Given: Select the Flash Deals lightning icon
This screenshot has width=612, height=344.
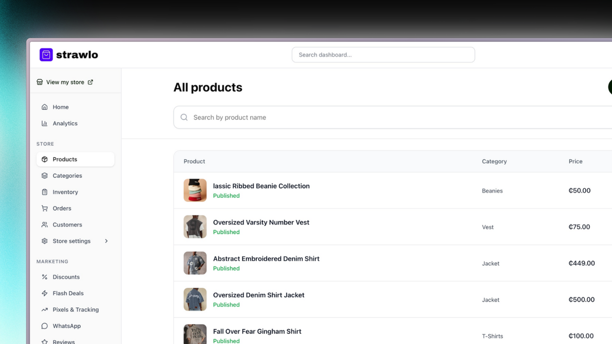Looking at the screenshot, I should click(44, 293).
